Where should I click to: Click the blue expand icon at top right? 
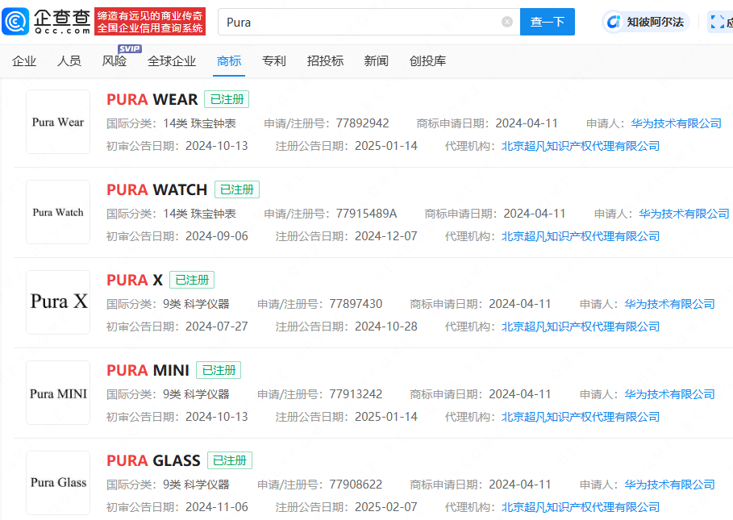tap(716, 21)
